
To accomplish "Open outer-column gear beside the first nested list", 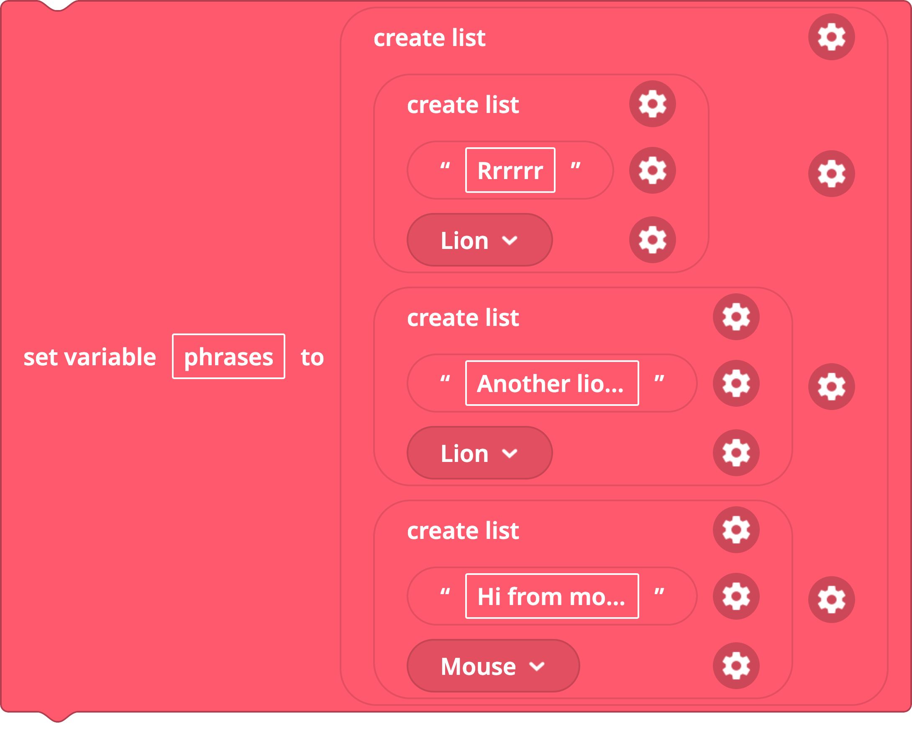I will (832, 174).
